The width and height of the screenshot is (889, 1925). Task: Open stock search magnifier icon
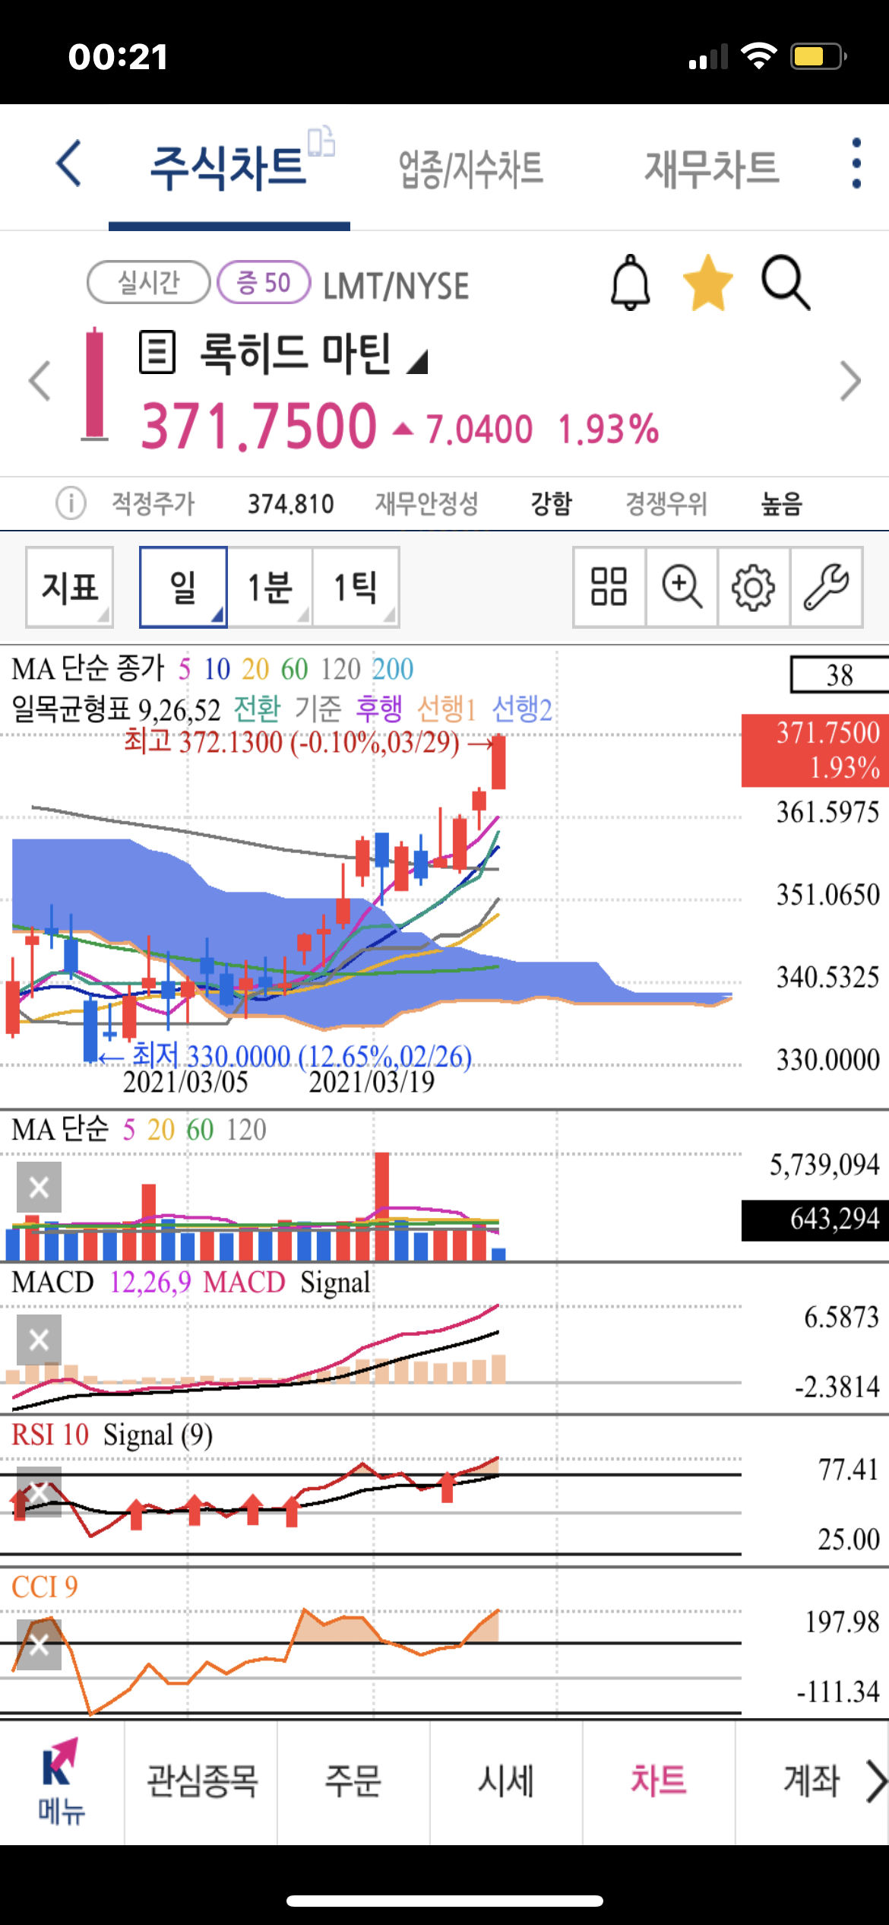click(x=786, y=283)
